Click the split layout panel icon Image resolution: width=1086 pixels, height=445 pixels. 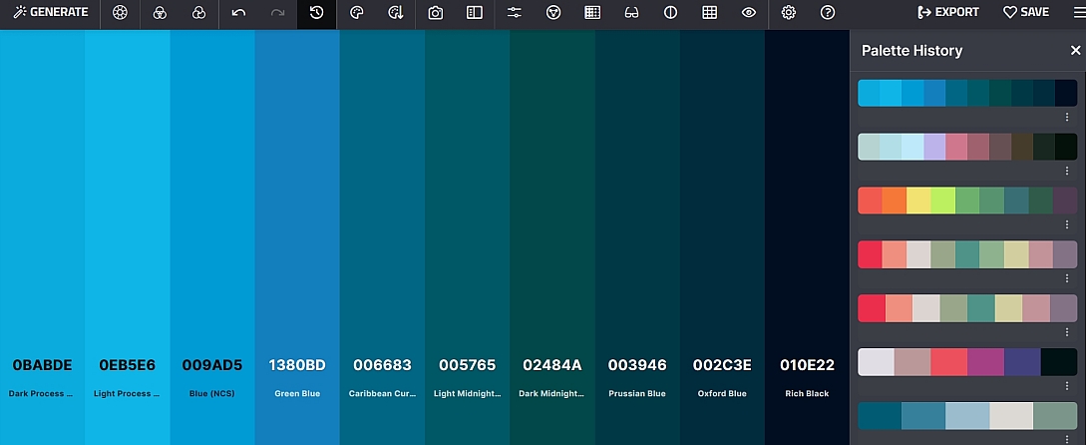475,13
